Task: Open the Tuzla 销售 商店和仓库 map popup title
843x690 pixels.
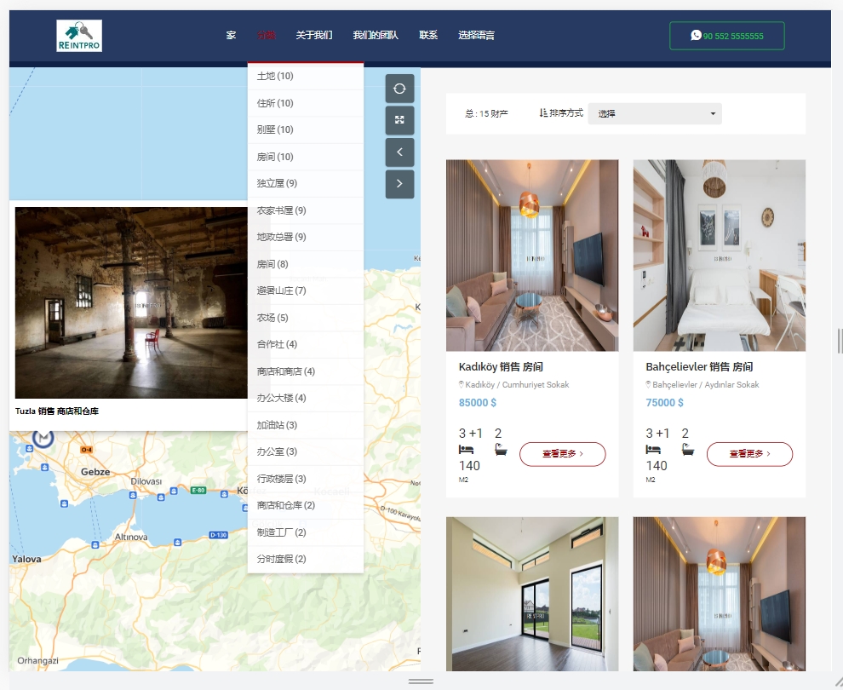Action: coord(57,411)
